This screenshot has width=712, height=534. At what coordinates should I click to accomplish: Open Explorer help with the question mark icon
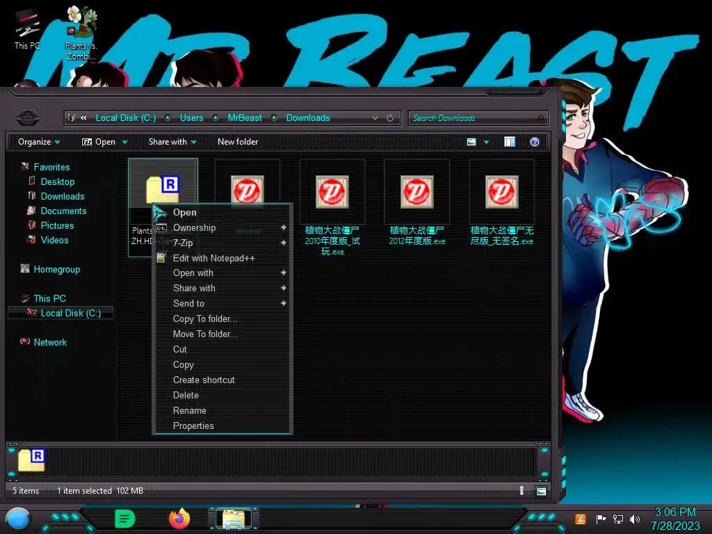pos(535,142)
